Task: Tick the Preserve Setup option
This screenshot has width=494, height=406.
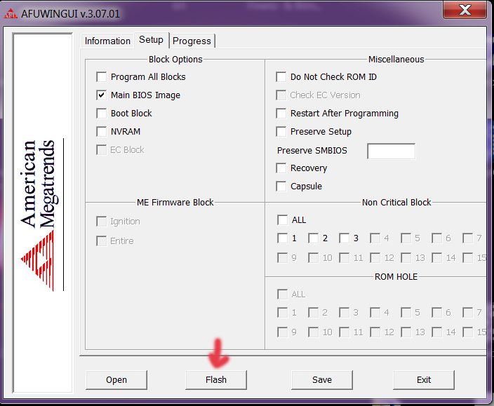Action: pos(281,132)
